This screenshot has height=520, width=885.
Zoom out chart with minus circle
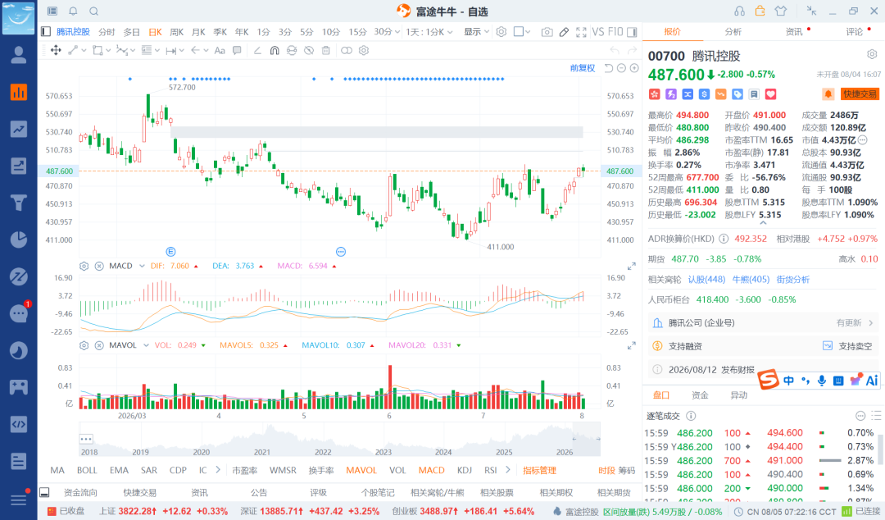point(621,68)
